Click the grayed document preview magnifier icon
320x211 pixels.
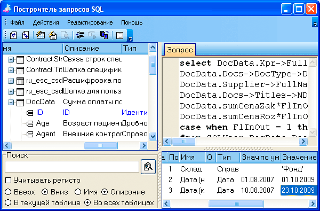65,35
